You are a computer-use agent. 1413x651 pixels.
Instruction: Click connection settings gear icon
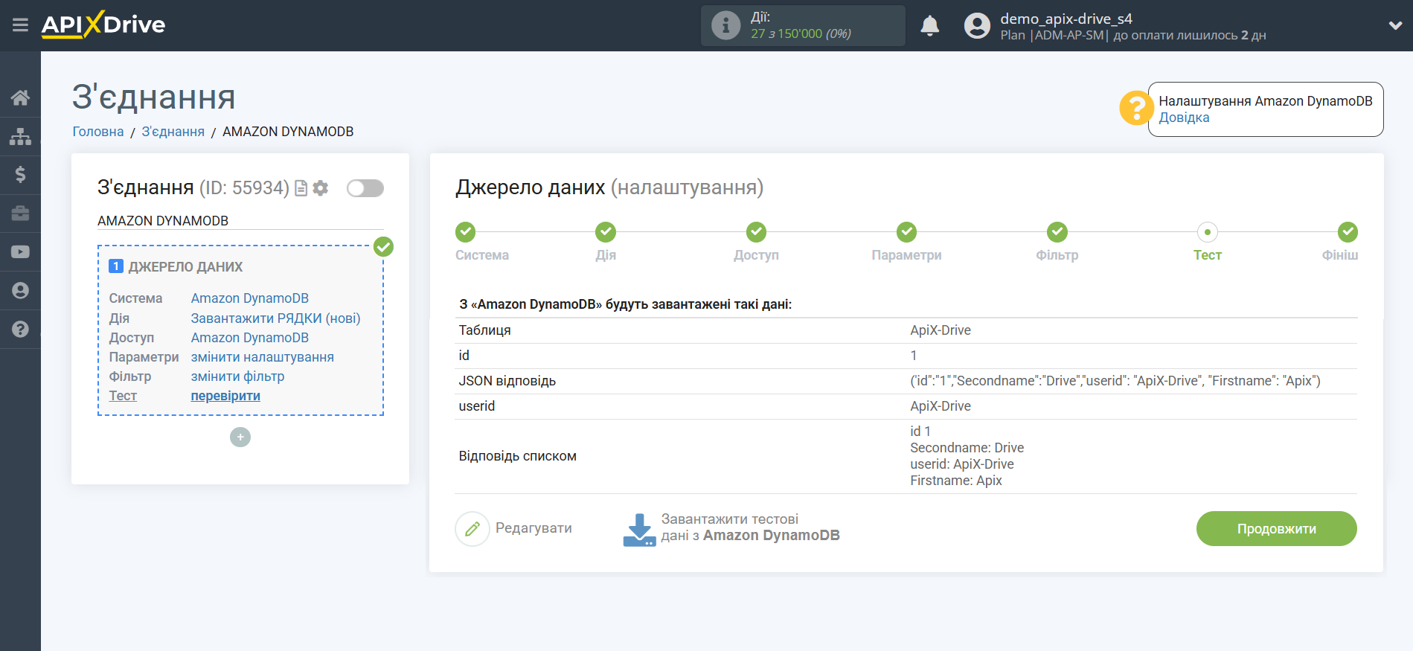[x=321, y=188]
